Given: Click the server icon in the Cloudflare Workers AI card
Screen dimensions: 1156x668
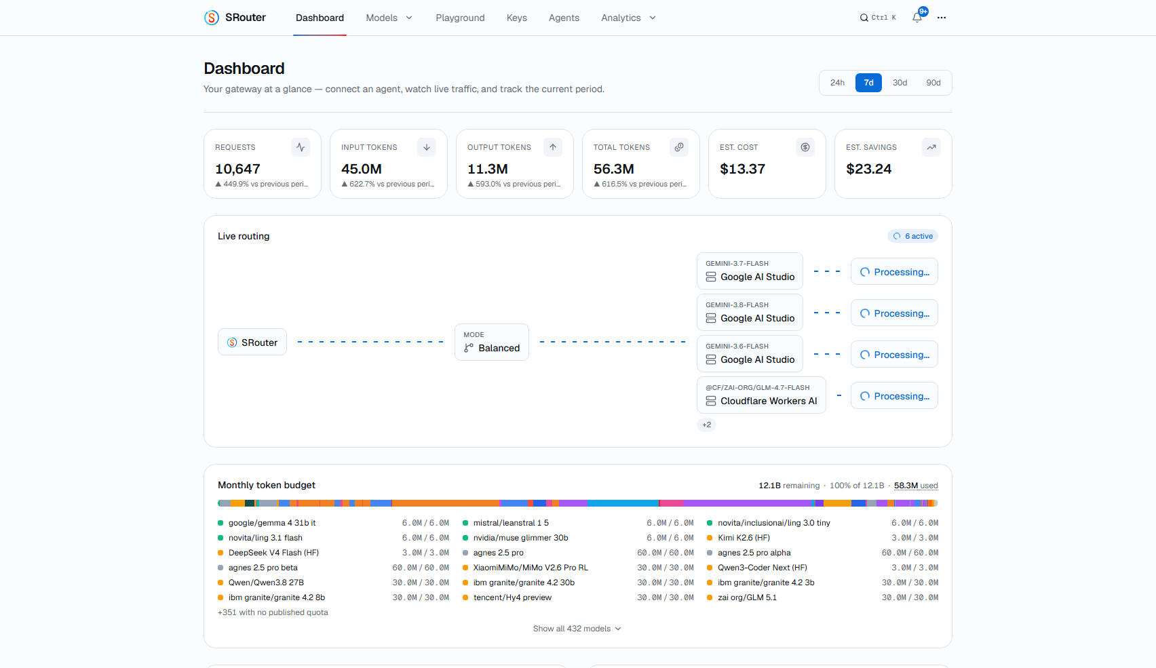Looking at the screenshot, I should 711,401.
